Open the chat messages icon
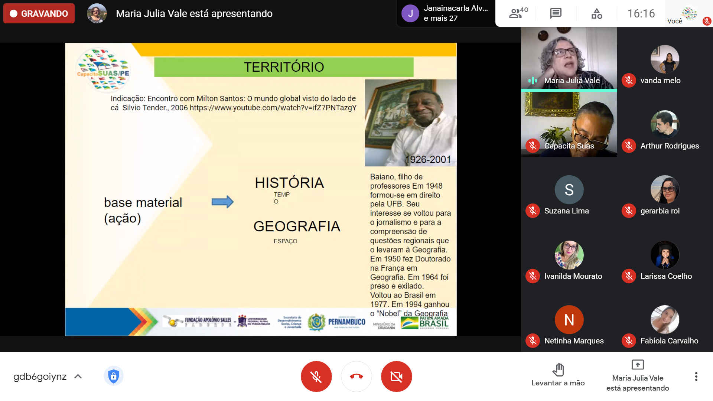713x401 pixels. pos(556,13)
